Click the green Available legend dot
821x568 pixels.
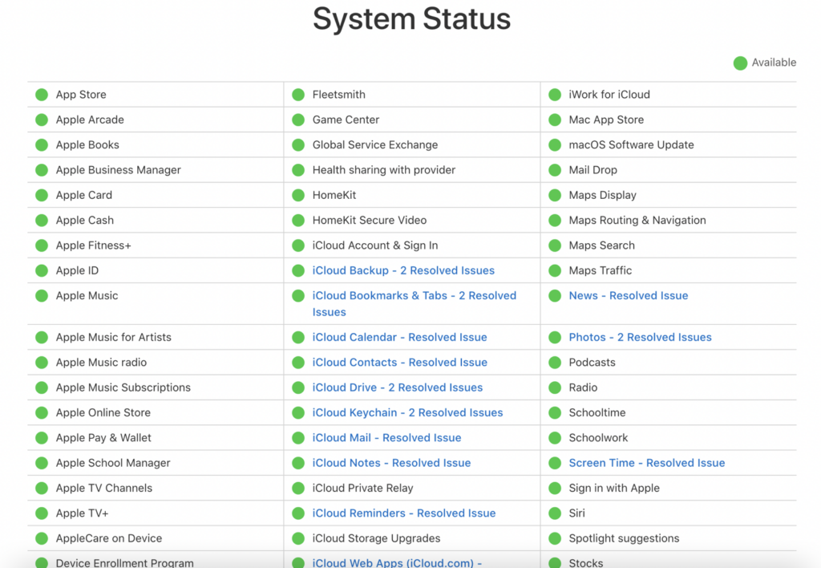click(x=740, y=63)
